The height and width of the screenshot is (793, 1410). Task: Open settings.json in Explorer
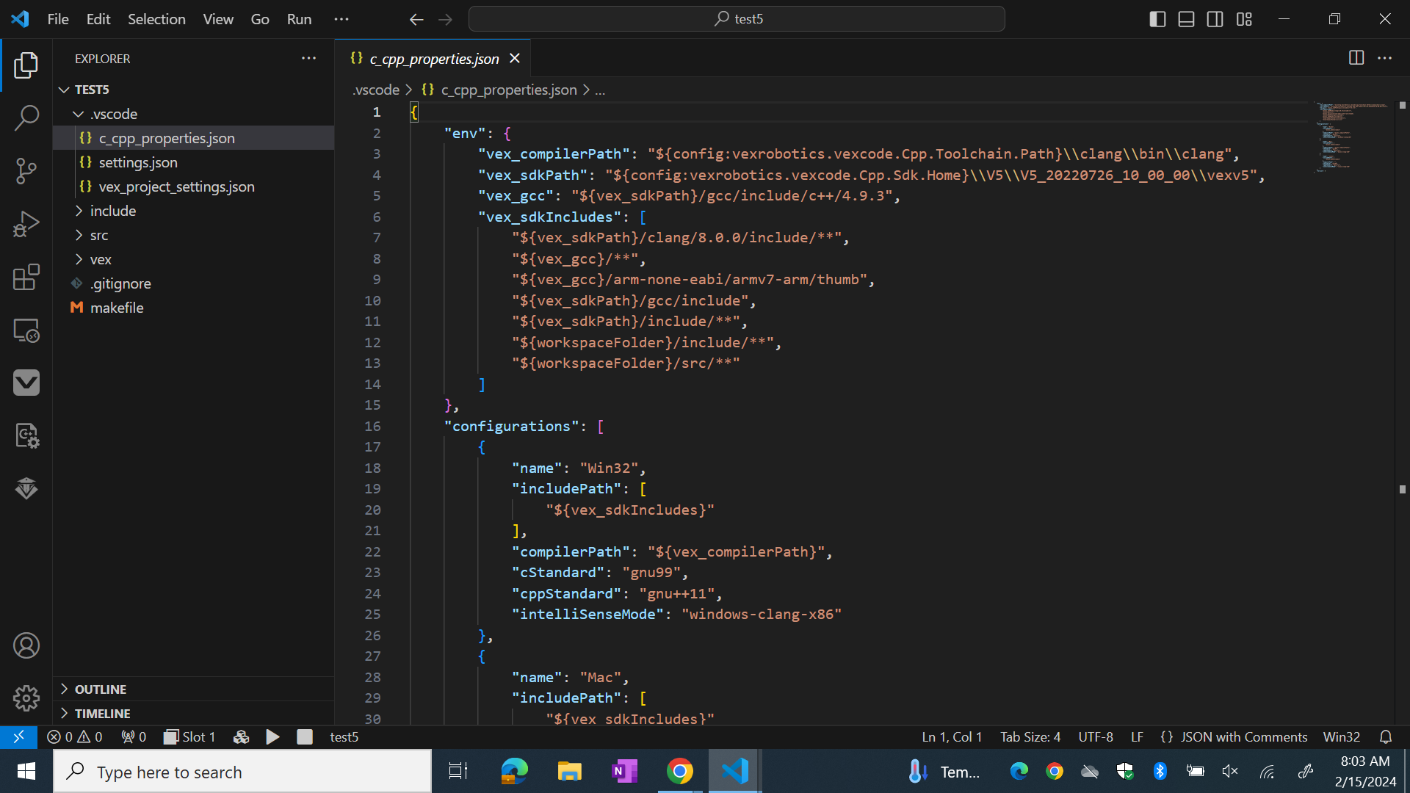pos(194,162)
